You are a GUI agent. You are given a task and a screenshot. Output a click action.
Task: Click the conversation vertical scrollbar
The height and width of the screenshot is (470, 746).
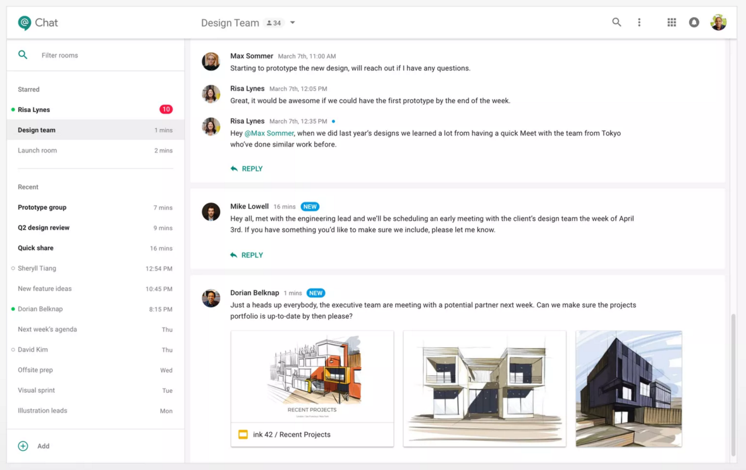coord(733,383)
